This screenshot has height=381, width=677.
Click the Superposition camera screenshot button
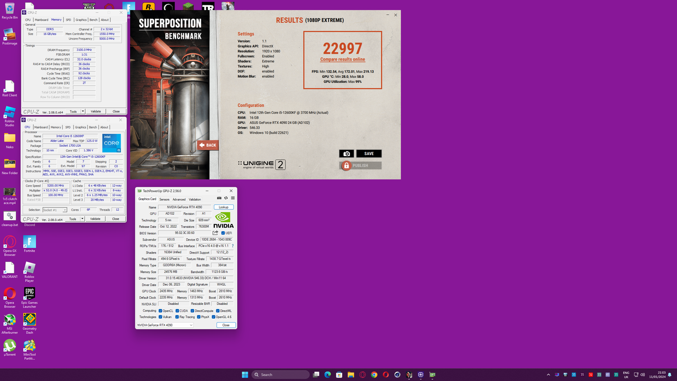click(x=346, y=153)
